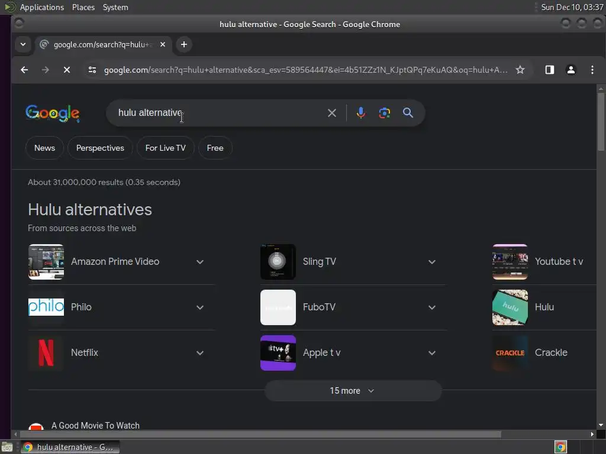Search by image with Google Lens
The width and height of the screenshot is (606, 454).
pyautogui.click(x=384, y=113)
